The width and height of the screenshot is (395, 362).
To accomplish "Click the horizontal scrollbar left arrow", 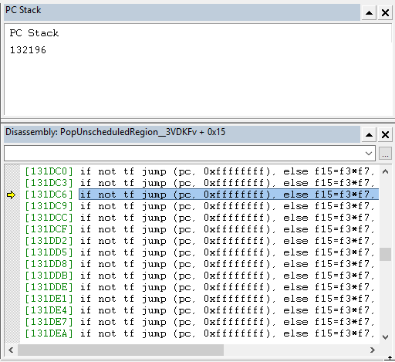I will click(x=11, y=350).
